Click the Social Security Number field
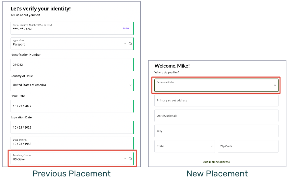The height and width of the screenshot is (182, 291). [x=66, y=28]
